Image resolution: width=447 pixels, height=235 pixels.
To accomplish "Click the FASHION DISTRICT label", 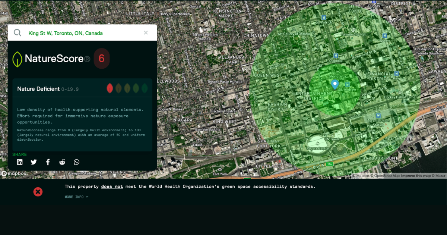I will pos(278,107).
